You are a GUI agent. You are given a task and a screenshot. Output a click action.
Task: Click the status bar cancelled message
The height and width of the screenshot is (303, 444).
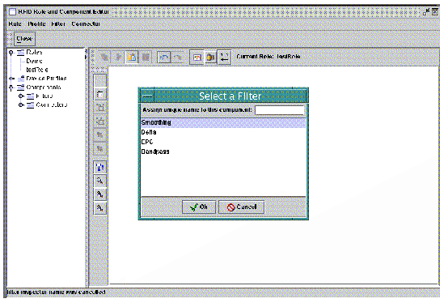pyautogui.click(x=56, y=292)
